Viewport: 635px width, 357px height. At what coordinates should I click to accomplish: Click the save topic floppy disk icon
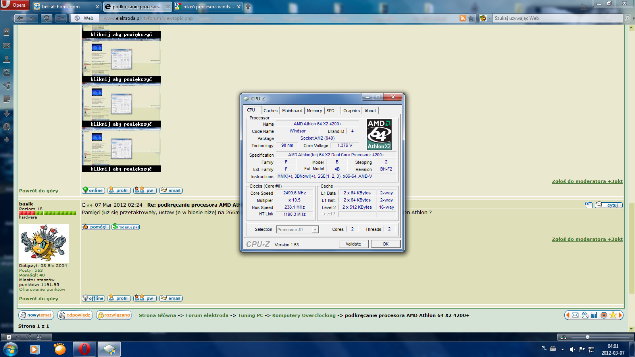tap(594, 315)
